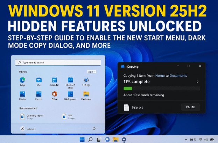Viewport: 218px width, 143px height.
Task: Click the Windows Start button on taskbar
Action: tap(82, 140)
